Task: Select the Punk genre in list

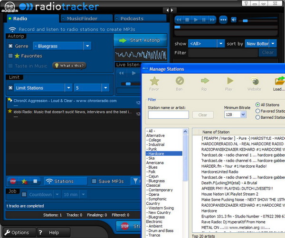Action: point(152,149)
